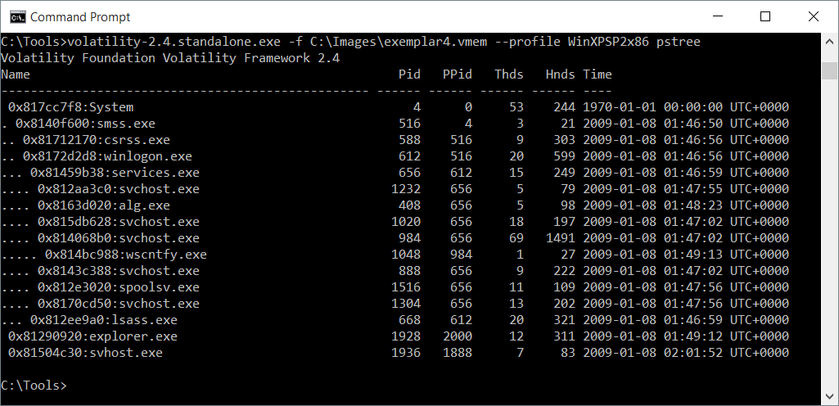Click the services.exe process name
The height and width of the screenshot is (406, 839).
coord(156,173)
